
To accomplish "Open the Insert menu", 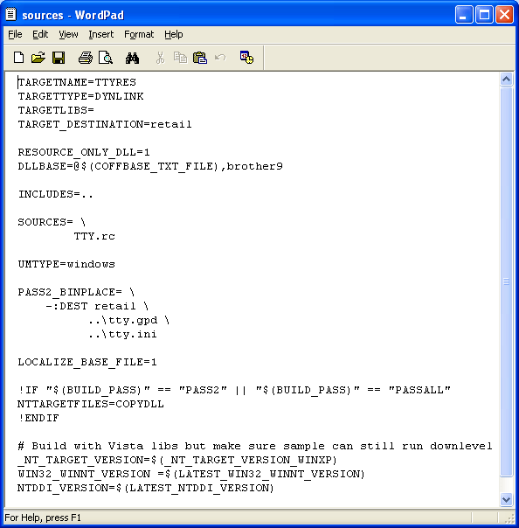I will point(101,34).
